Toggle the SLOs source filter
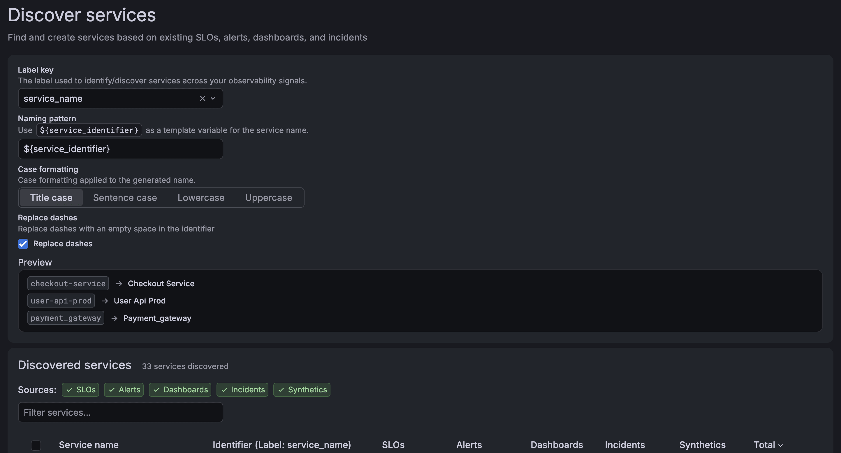 coord(80,390)
